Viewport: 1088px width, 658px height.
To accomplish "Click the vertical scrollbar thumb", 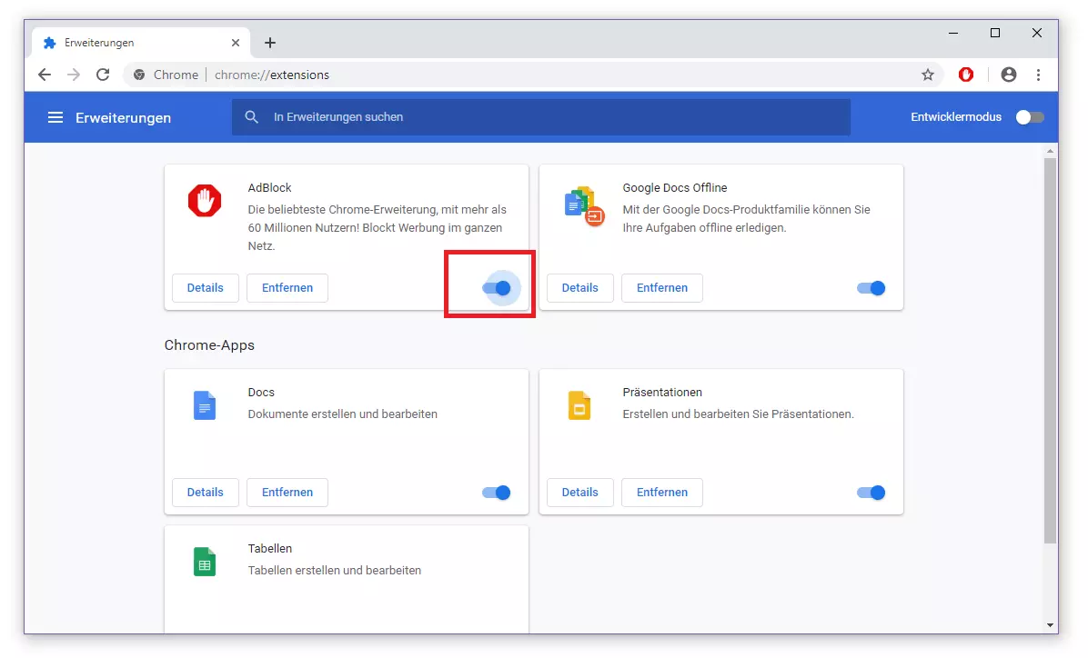I will pyautogui.click(x=1050, y=351).
